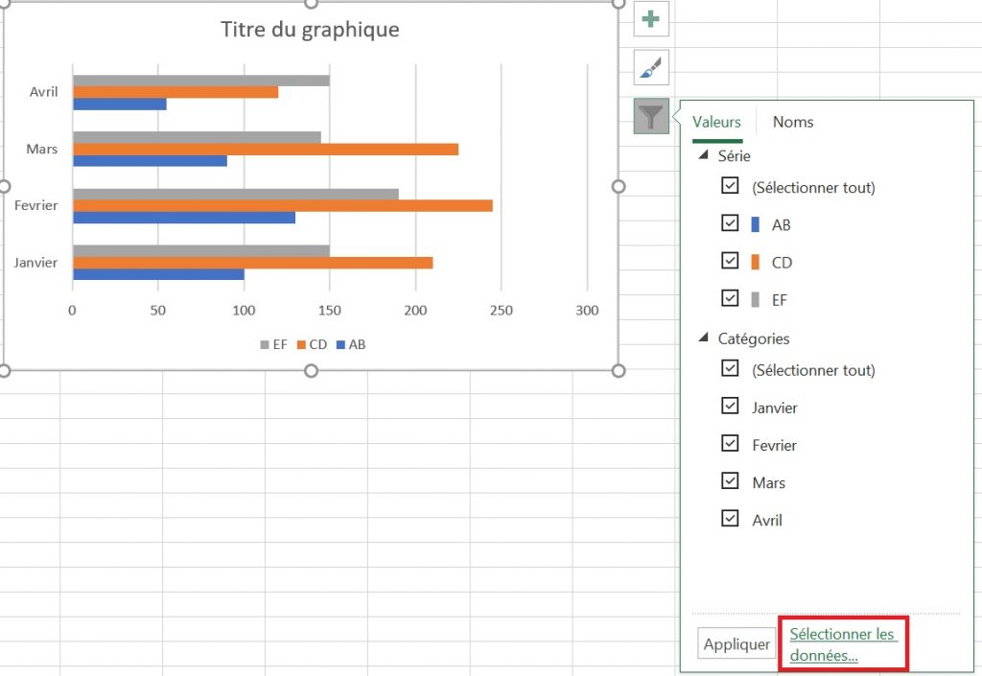
Task: Uncheck the Mars category checkbox
Action: pos(730,481)
